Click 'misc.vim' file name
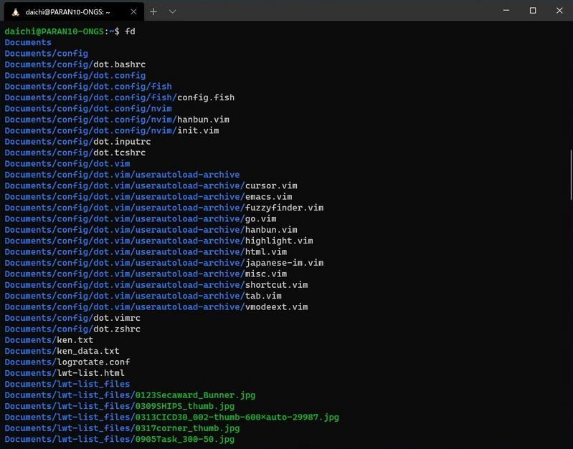Image resolution: width=573 pixels, height=449 pixels. [x=266, y=274]
